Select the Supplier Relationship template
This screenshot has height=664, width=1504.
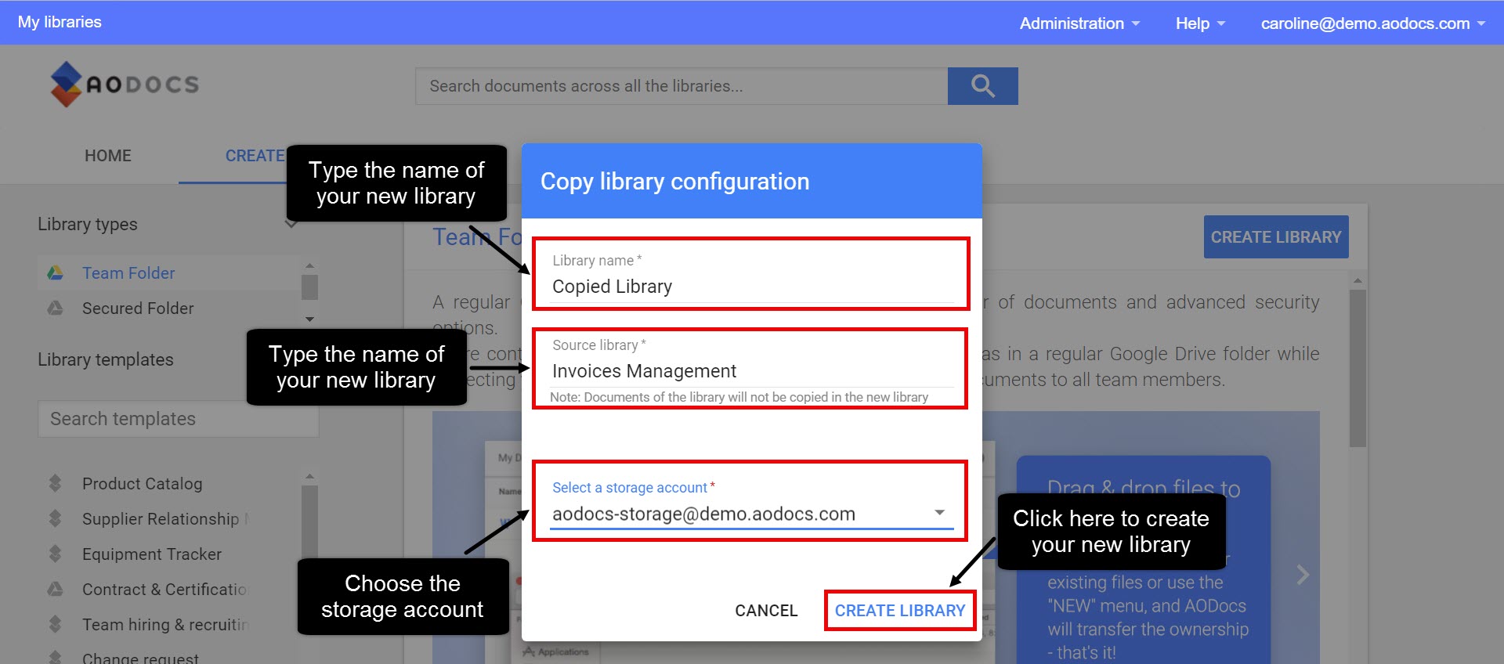click(165, 518)
